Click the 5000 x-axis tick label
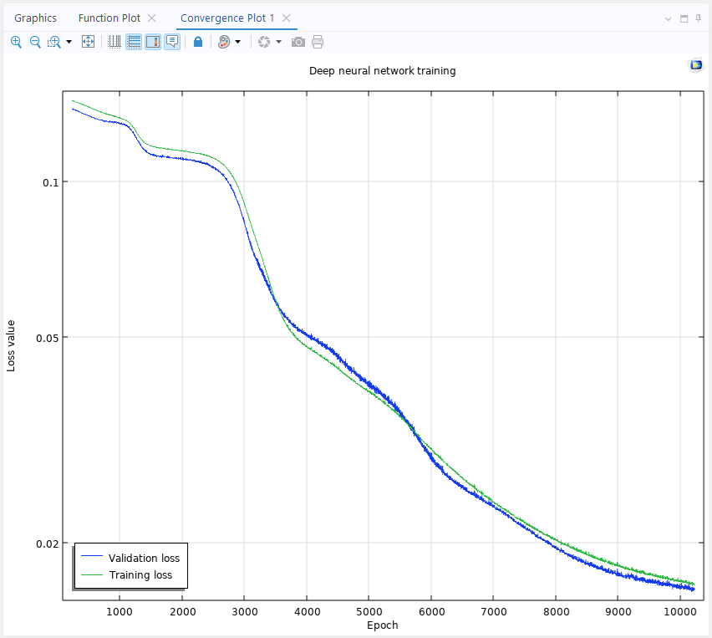Viewport: 712px width, 638px height. (x=369, y=611)
